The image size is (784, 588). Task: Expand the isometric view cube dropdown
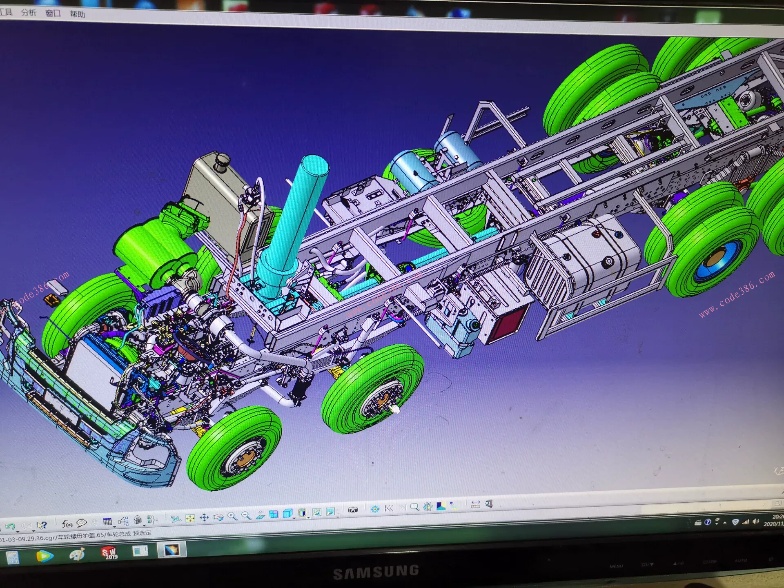(294, 518)
